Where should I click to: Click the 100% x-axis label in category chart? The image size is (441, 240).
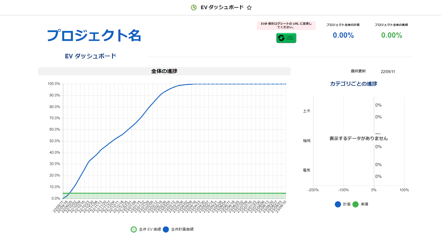click(x=404, y=190)
